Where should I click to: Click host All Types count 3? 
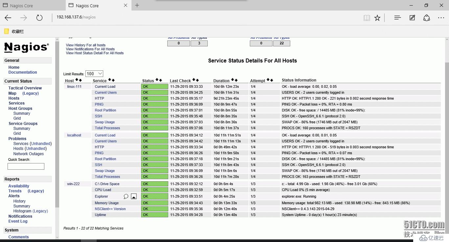[x=199, y=43]
